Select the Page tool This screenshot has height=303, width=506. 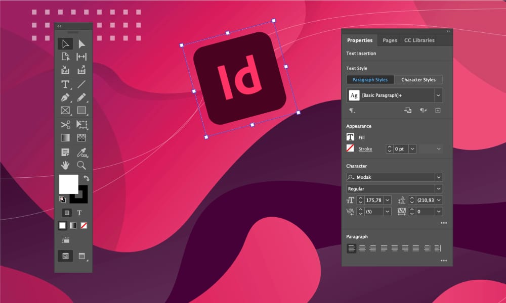[x=65, y=57]
